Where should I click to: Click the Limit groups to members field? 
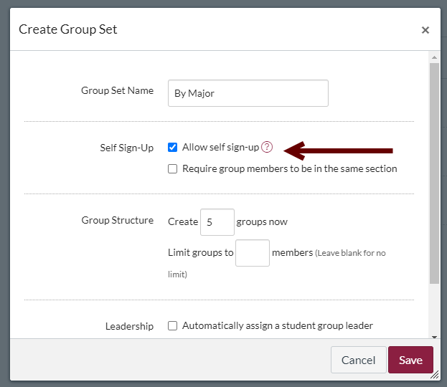pyautogui.click(x=253, y=253)
